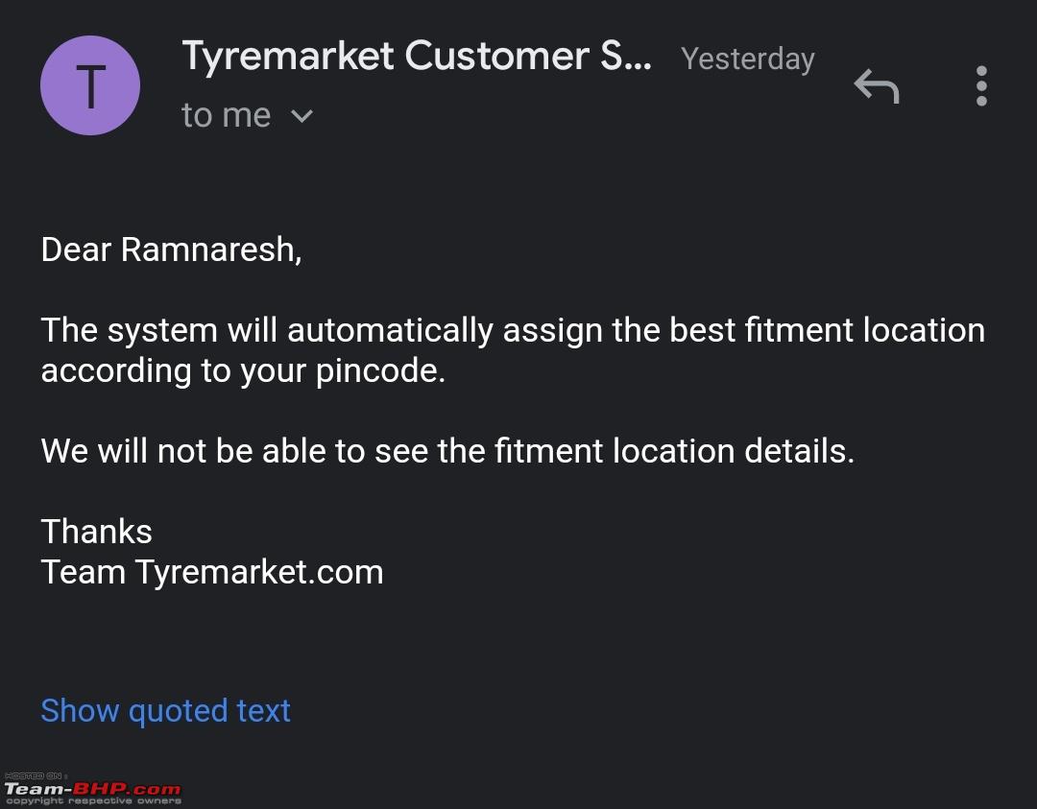
Task: Click the Team-BHP.com watermark logo
Action: 92,789
